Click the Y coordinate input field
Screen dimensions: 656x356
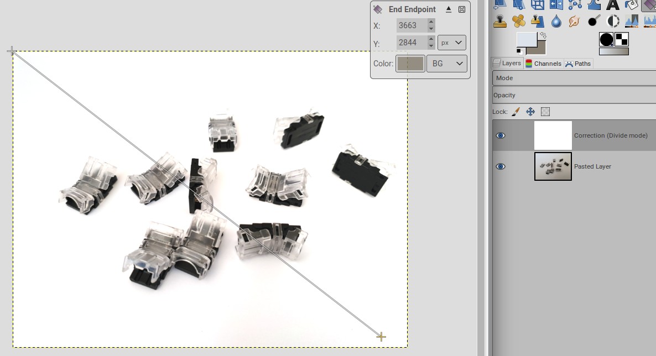pyautogui.click(x=412, y=43)
